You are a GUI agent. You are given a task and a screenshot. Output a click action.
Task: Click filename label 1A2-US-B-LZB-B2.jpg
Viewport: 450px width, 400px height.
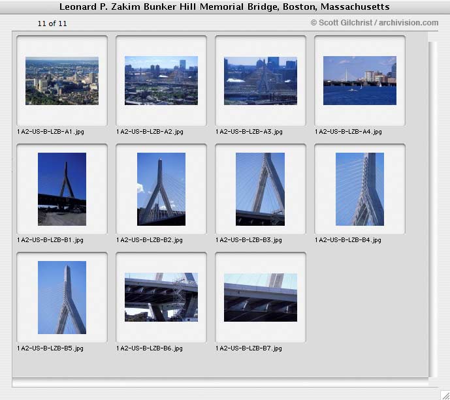tap(150, 240)
